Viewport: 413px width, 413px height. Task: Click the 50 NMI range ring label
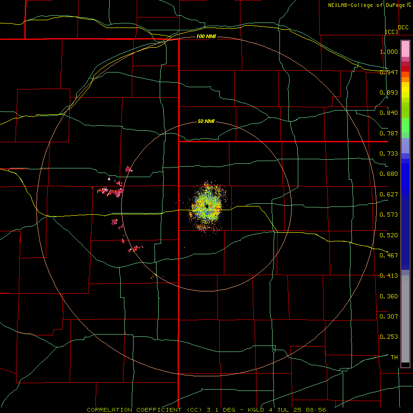click(206, 122)
